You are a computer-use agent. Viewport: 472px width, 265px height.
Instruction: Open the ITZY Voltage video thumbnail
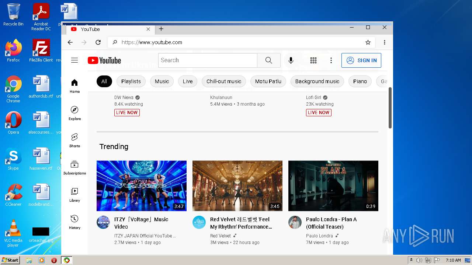click(142, 186)
